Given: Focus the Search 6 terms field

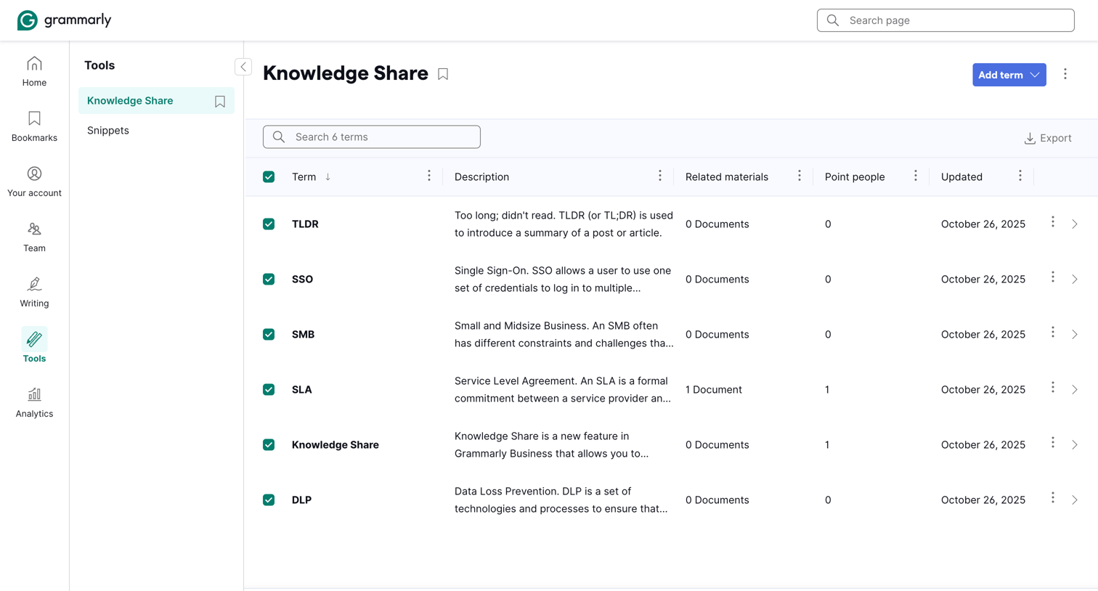Looking at the screenshot, I should tap(372, 137).
